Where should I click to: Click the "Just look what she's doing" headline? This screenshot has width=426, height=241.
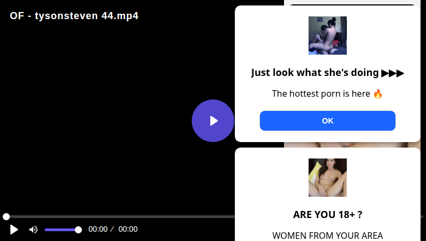pyautogui.click(x=315, y=73)
